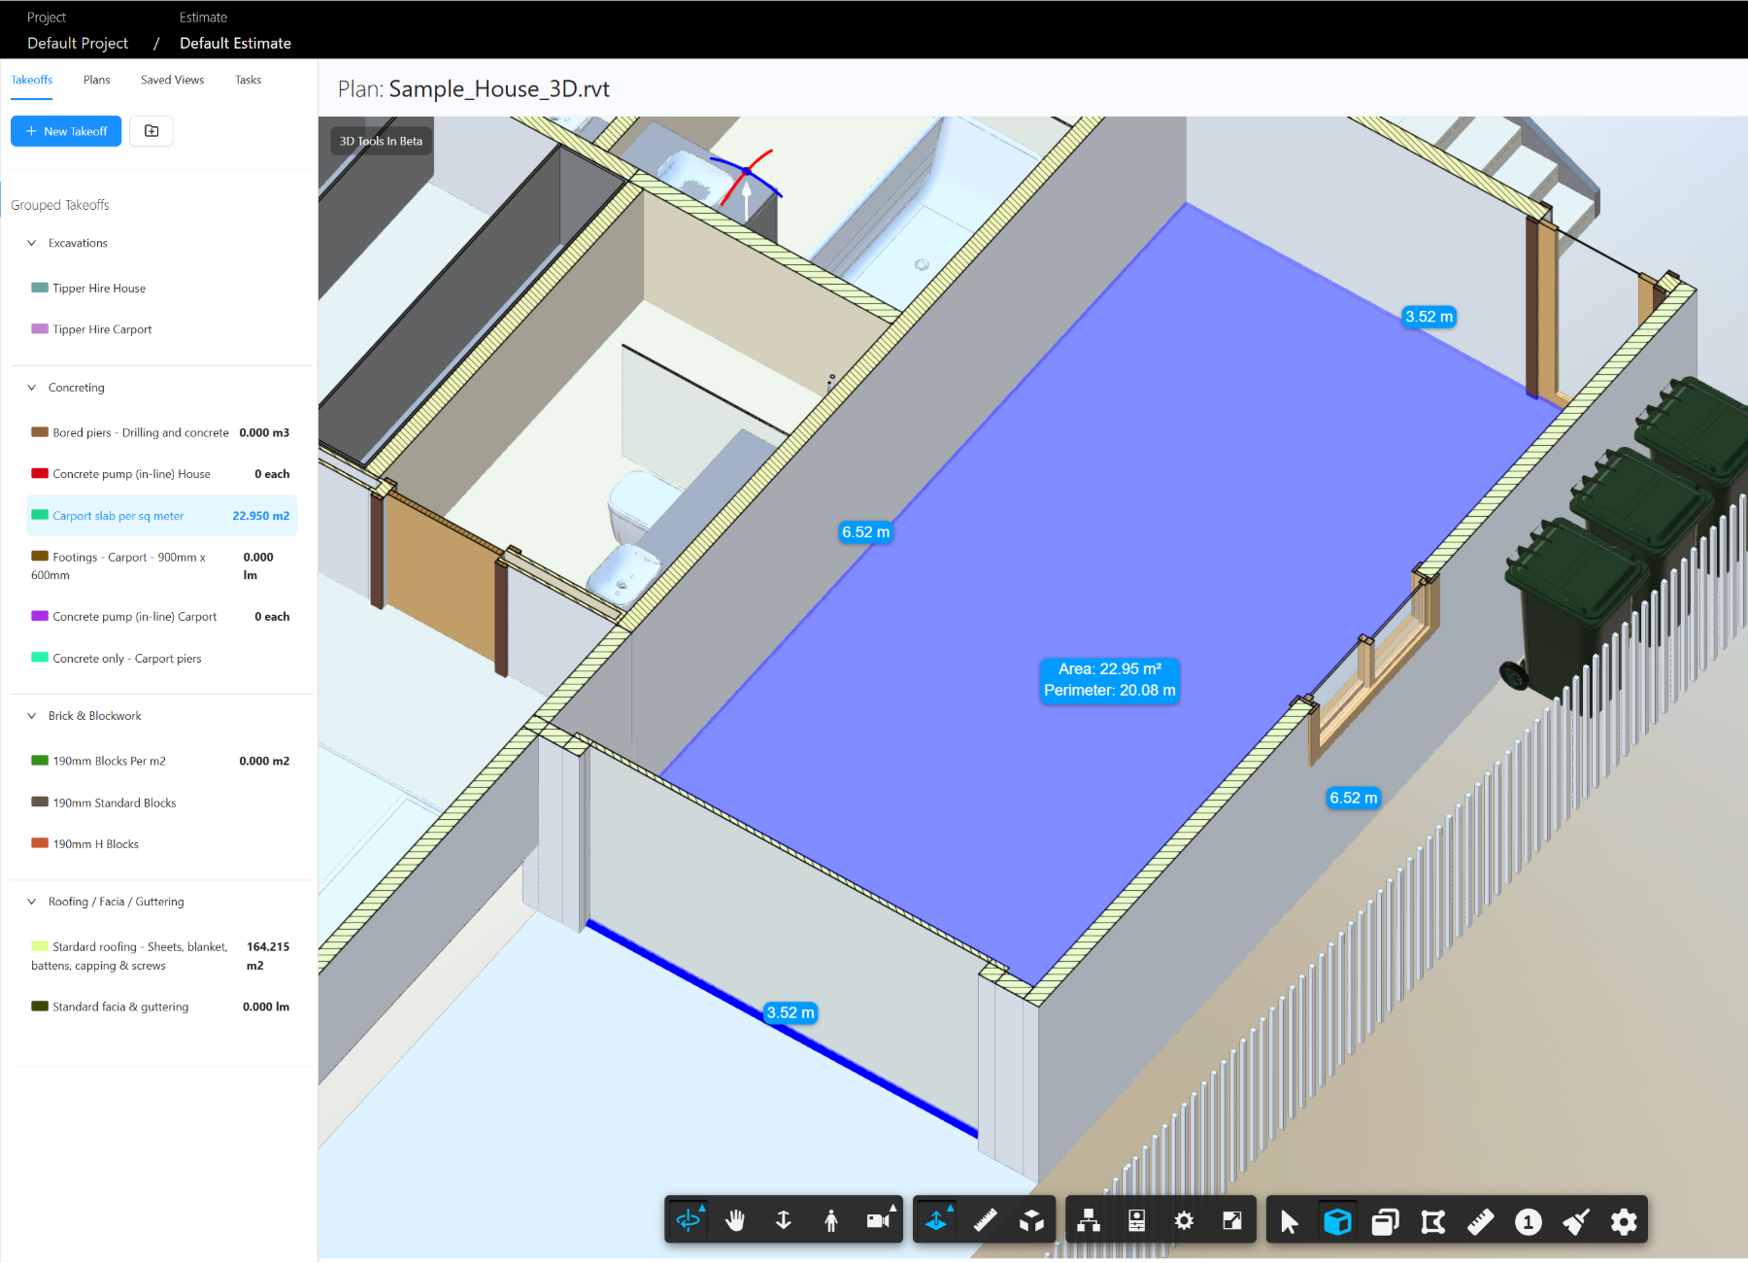Switch to the Plans tab

pos(96,80)
